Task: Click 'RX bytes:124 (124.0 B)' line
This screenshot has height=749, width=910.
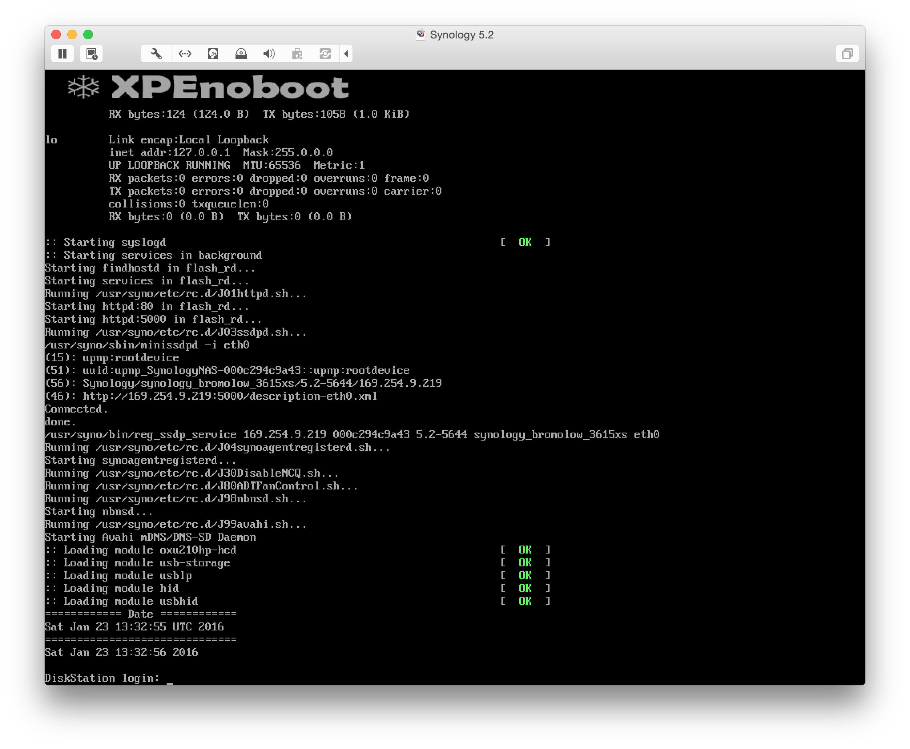Action: coord(259,114)
